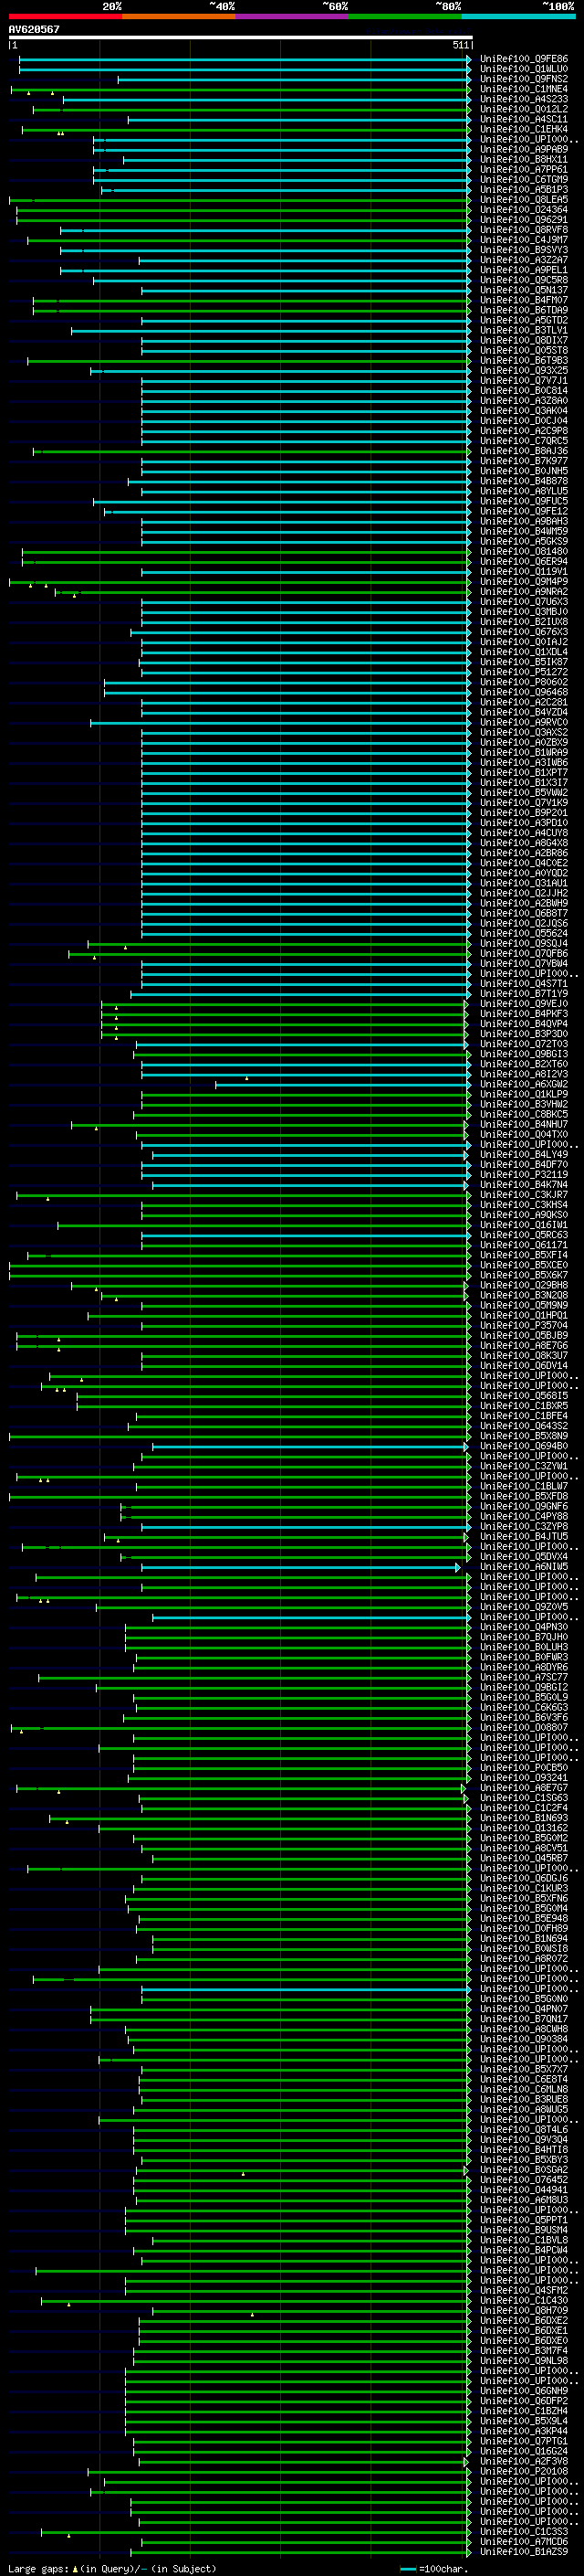The height and width of the screenshot is (2576, 584).
Task: Select the UniRef100_B9P201 label
Action: click(523, 813)
